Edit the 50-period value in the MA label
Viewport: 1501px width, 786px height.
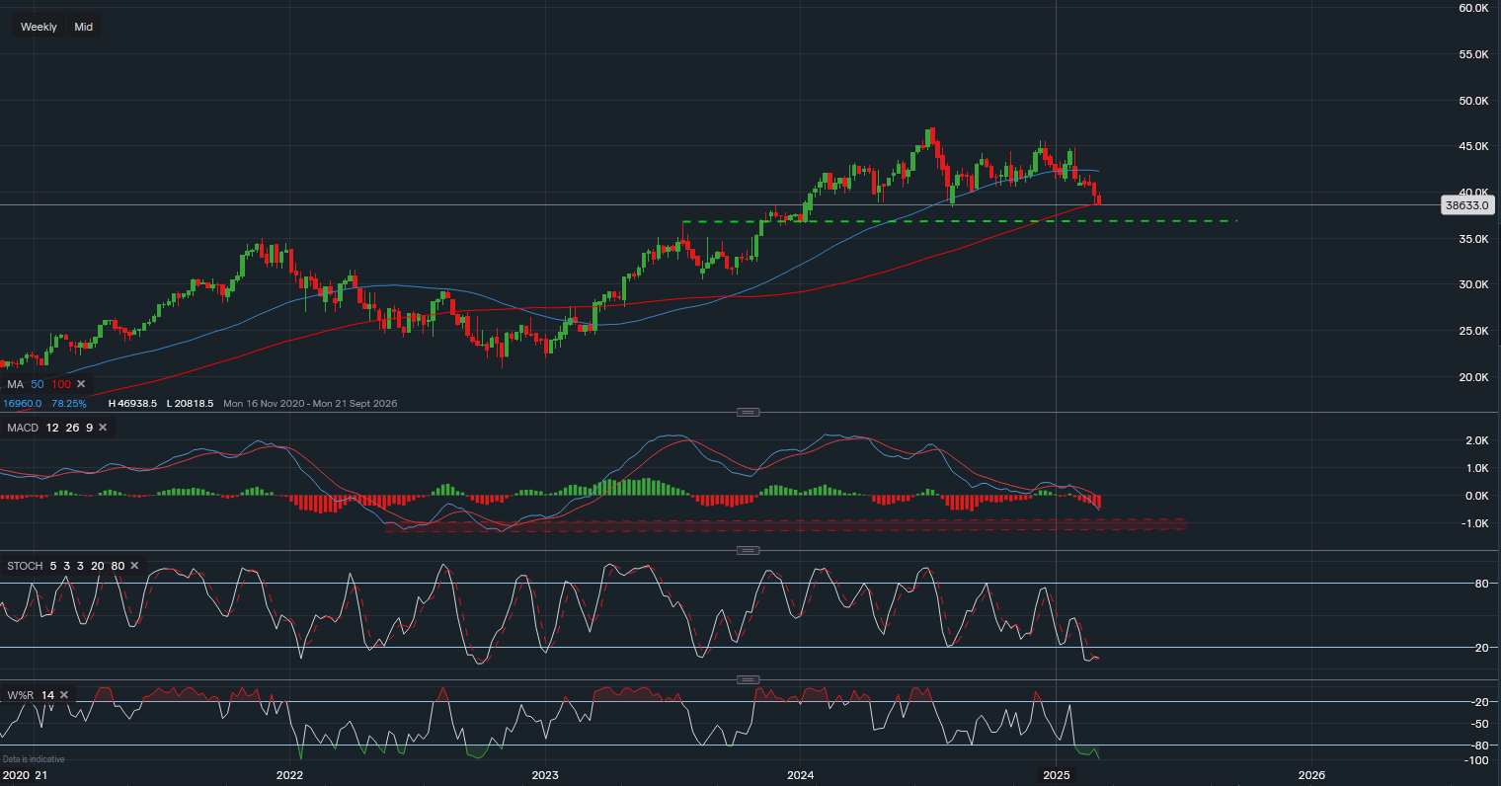37,383
